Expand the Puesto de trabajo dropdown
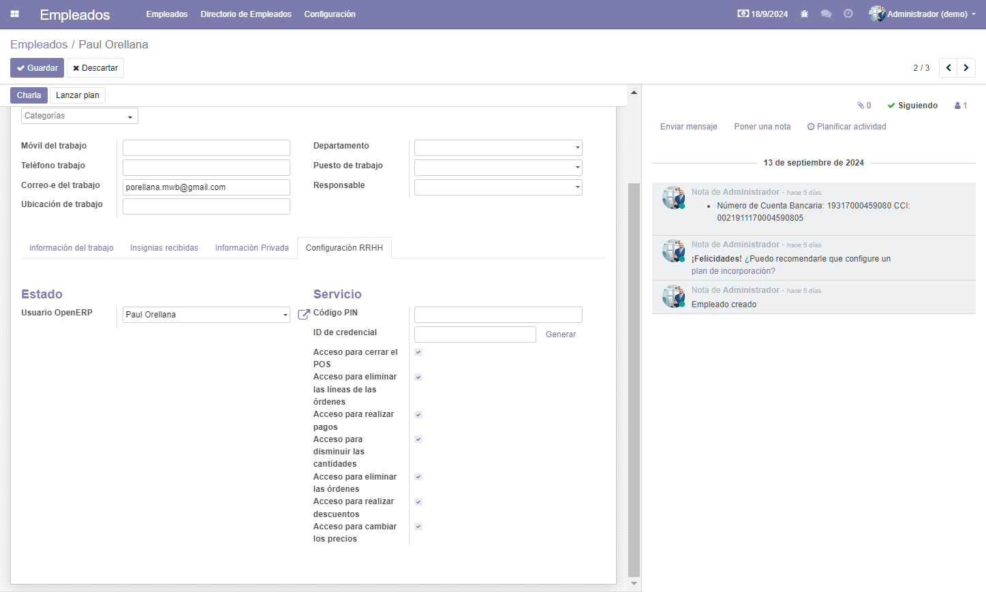 coord(498,168)
